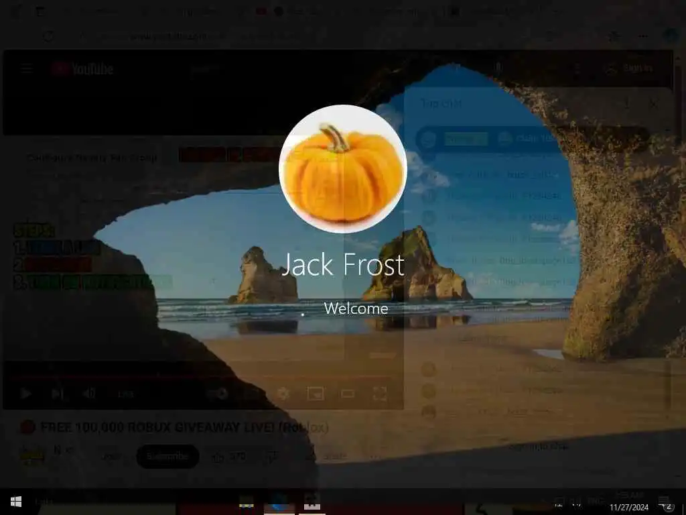Go to the YouTube home logo

click(x=82, y=69)
